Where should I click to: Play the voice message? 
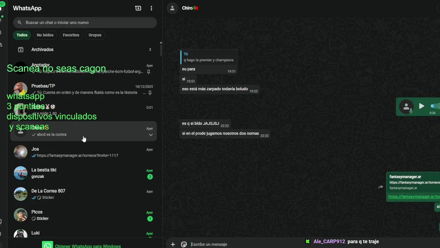421,106
